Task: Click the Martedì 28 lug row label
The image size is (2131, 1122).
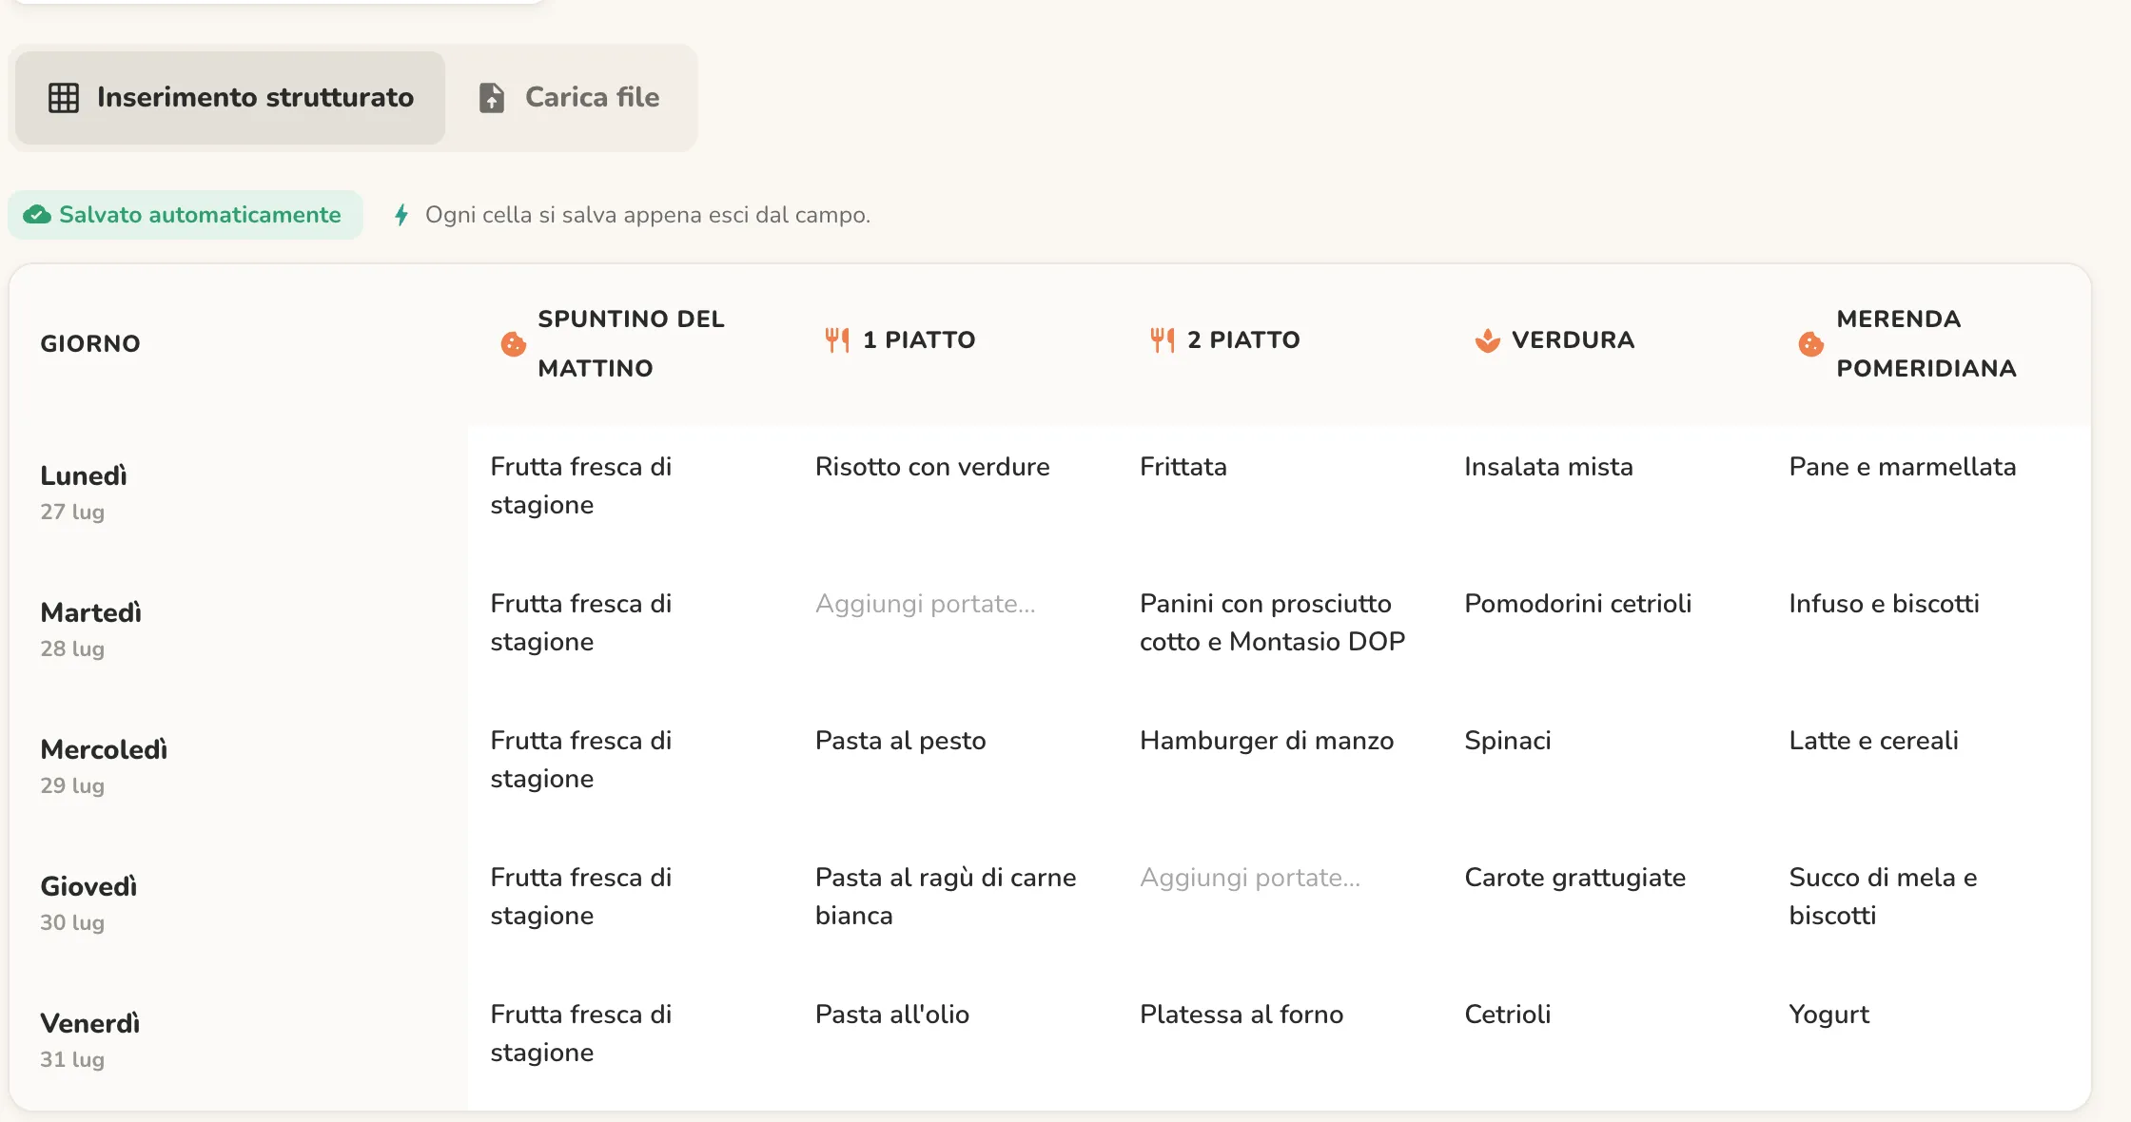Action: point(90,629)
